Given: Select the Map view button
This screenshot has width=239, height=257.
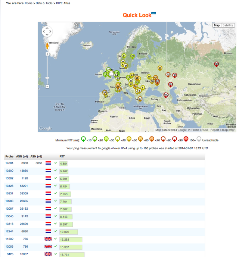Looking at the screenshot, I should [217, 25].
